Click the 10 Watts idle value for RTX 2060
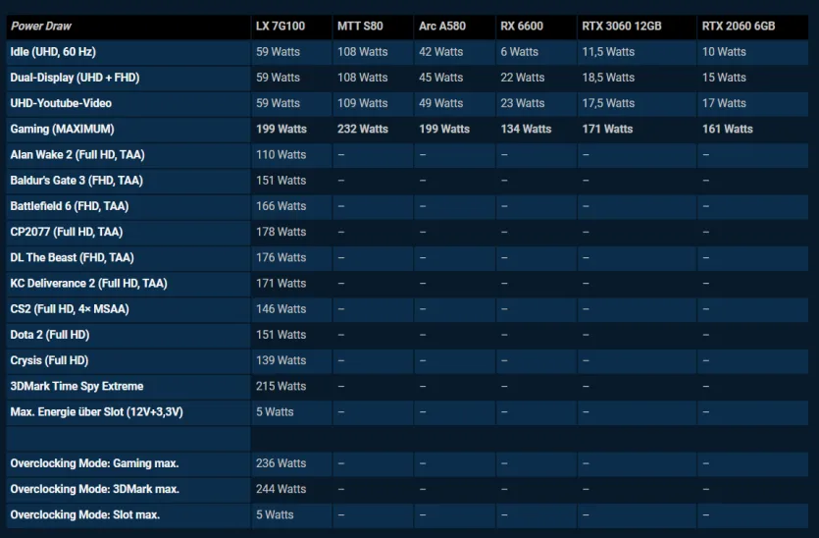This screenshot has width=819, height=538. 724,52
